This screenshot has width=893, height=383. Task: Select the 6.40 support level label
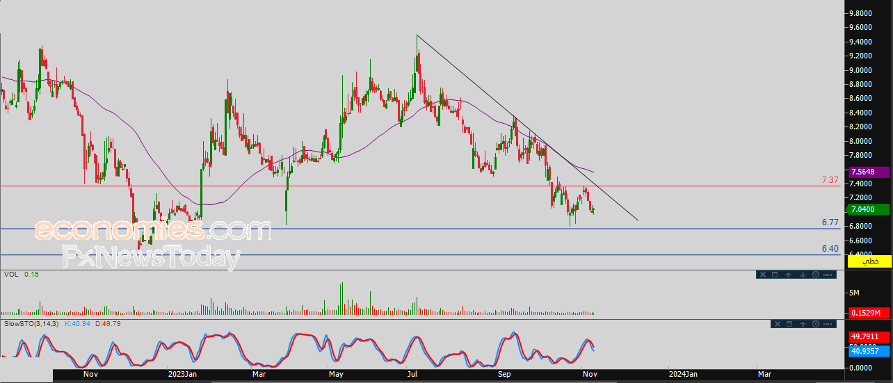[830, 248]
